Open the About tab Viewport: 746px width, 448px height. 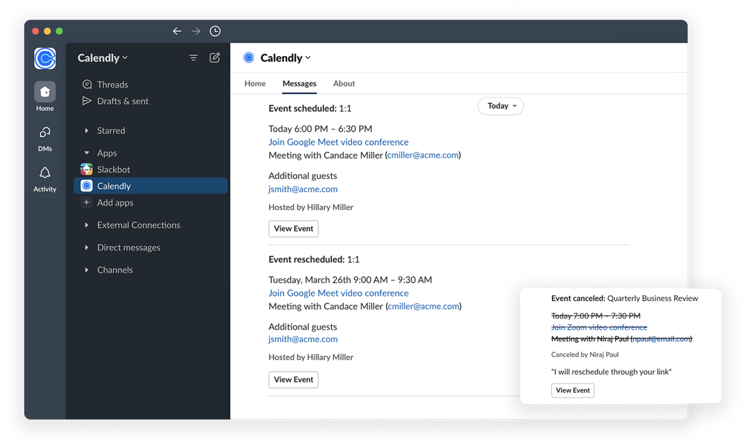[x=344, y=83]
